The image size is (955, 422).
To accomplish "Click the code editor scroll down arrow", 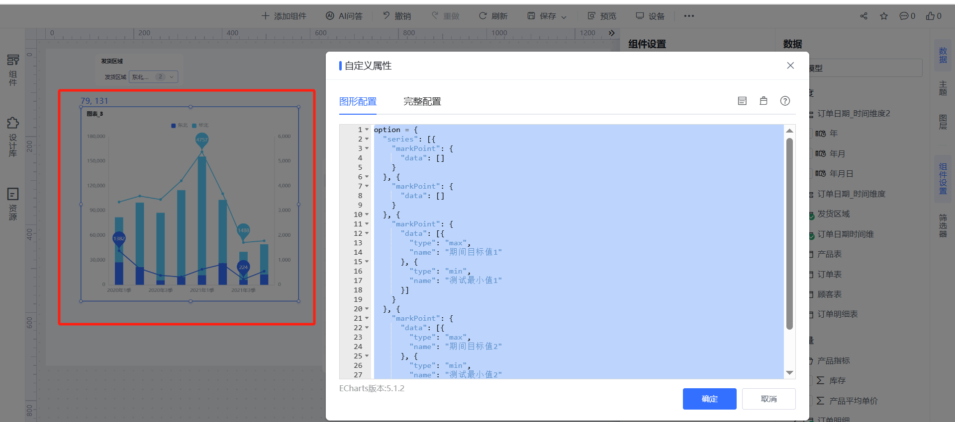I will (789, 373).
